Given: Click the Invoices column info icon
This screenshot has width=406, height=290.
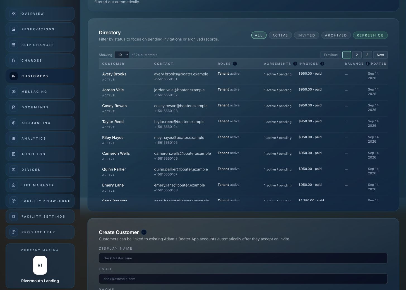Looking at the screenshot, I should pos(322,64).
